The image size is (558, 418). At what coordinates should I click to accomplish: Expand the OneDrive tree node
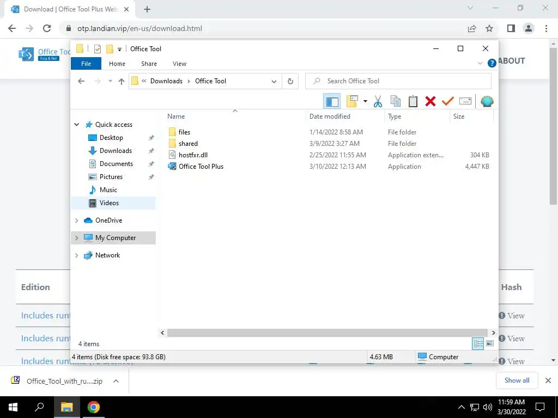(x=76, y=221)
